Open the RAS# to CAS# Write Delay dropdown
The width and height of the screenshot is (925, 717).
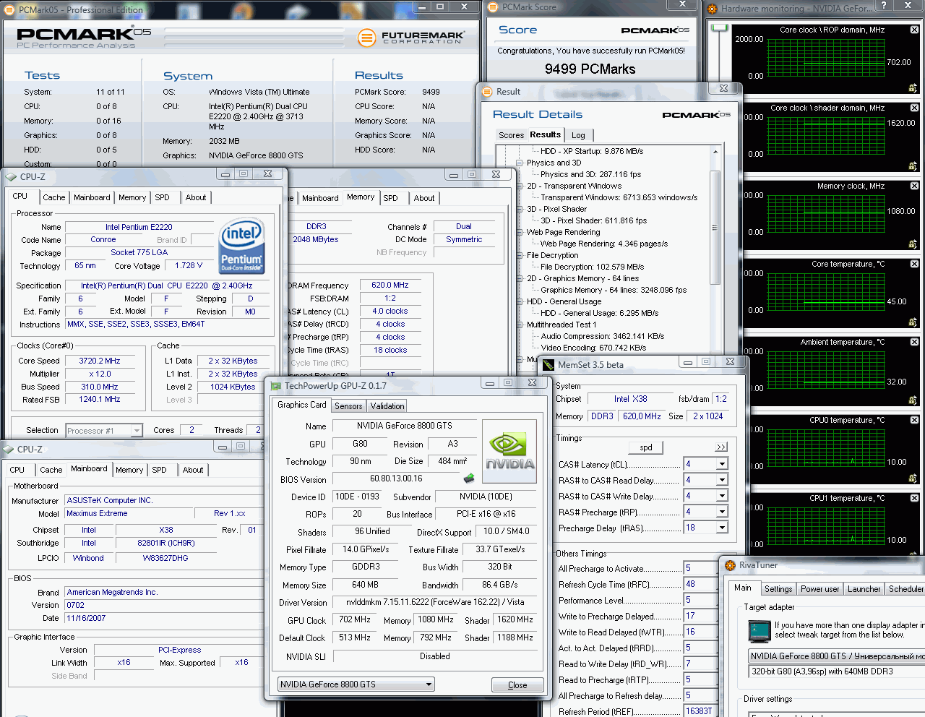coord(721,496)
